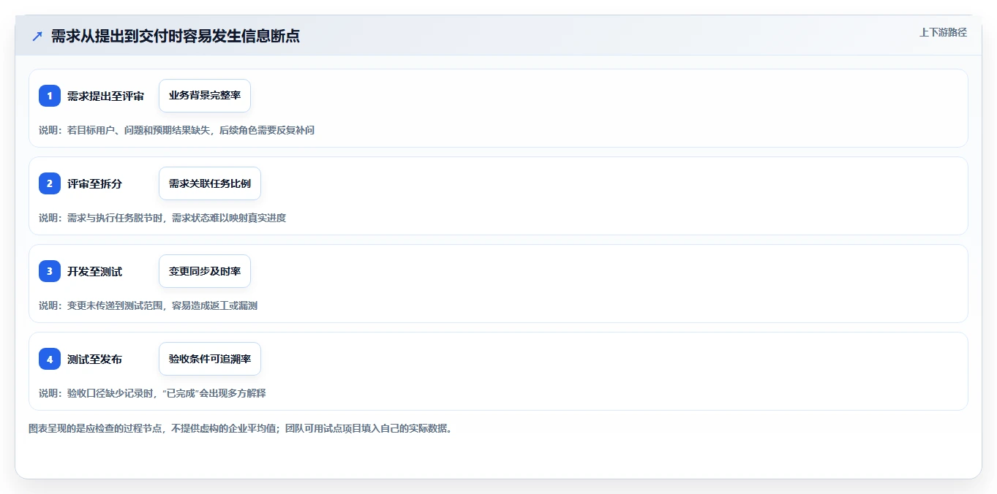Select the 开发至测试 stage label

tap(94, 271)
